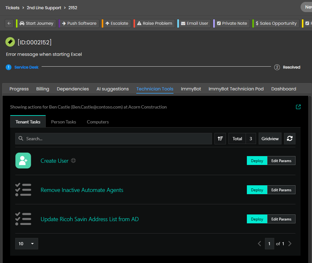The image size is (312, 263).
Task: Go to next page of tasks
Action: [x=289, y=244]
